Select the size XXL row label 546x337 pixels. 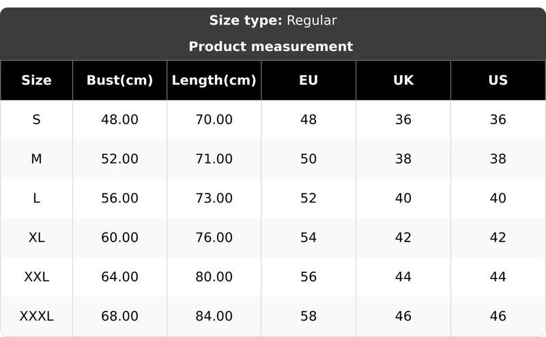[36, 277]
